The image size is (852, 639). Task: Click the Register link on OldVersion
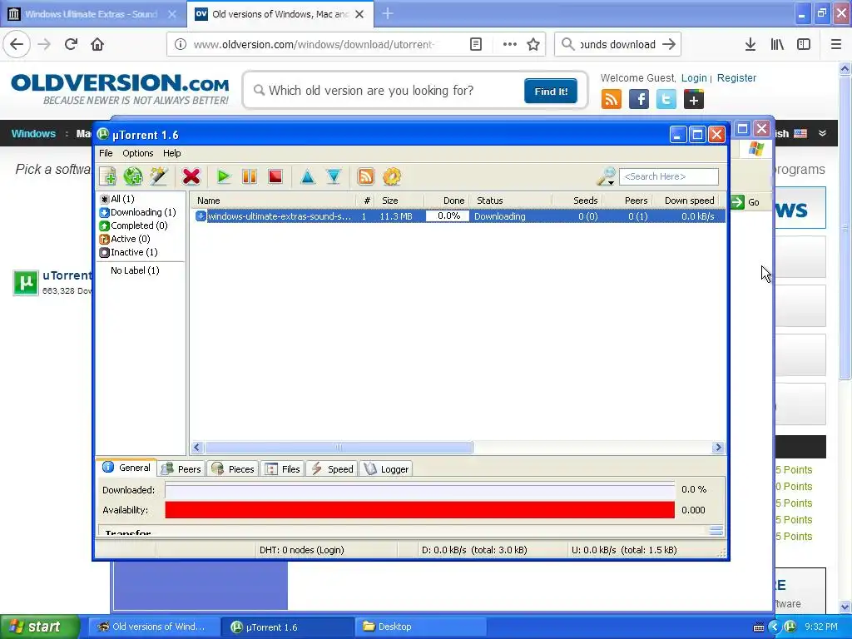[736, 78]
